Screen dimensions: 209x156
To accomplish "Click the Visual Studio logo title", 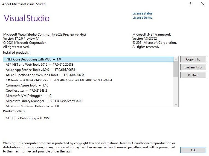I will [27, 18].
